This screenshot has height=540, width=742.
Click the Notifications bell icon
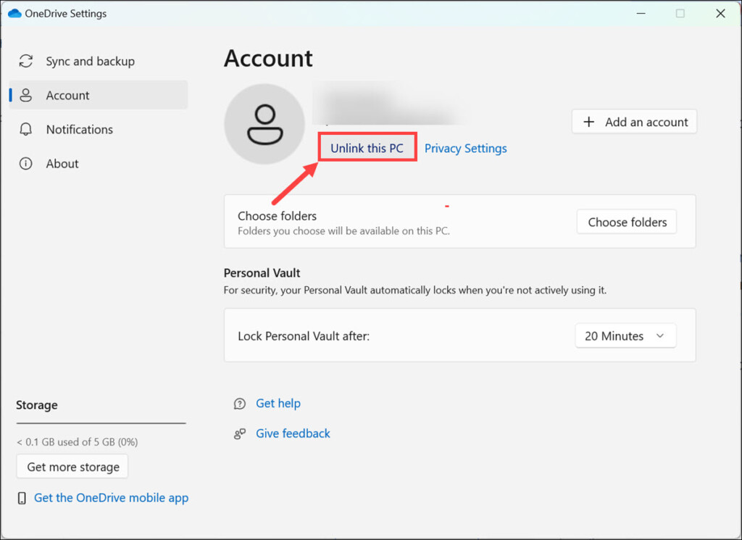(x=26, y=130)
